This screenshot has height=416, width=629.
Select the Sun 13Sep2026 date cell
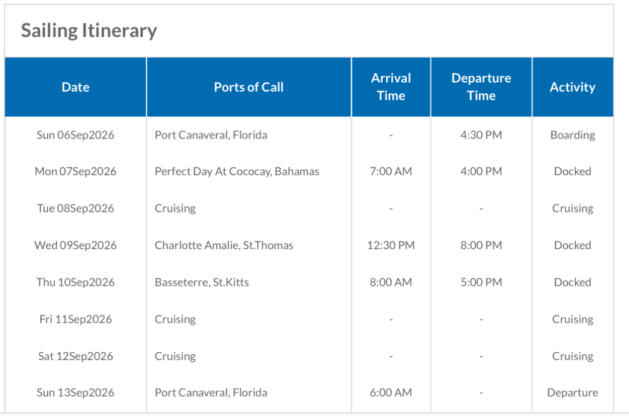(75, 393)
